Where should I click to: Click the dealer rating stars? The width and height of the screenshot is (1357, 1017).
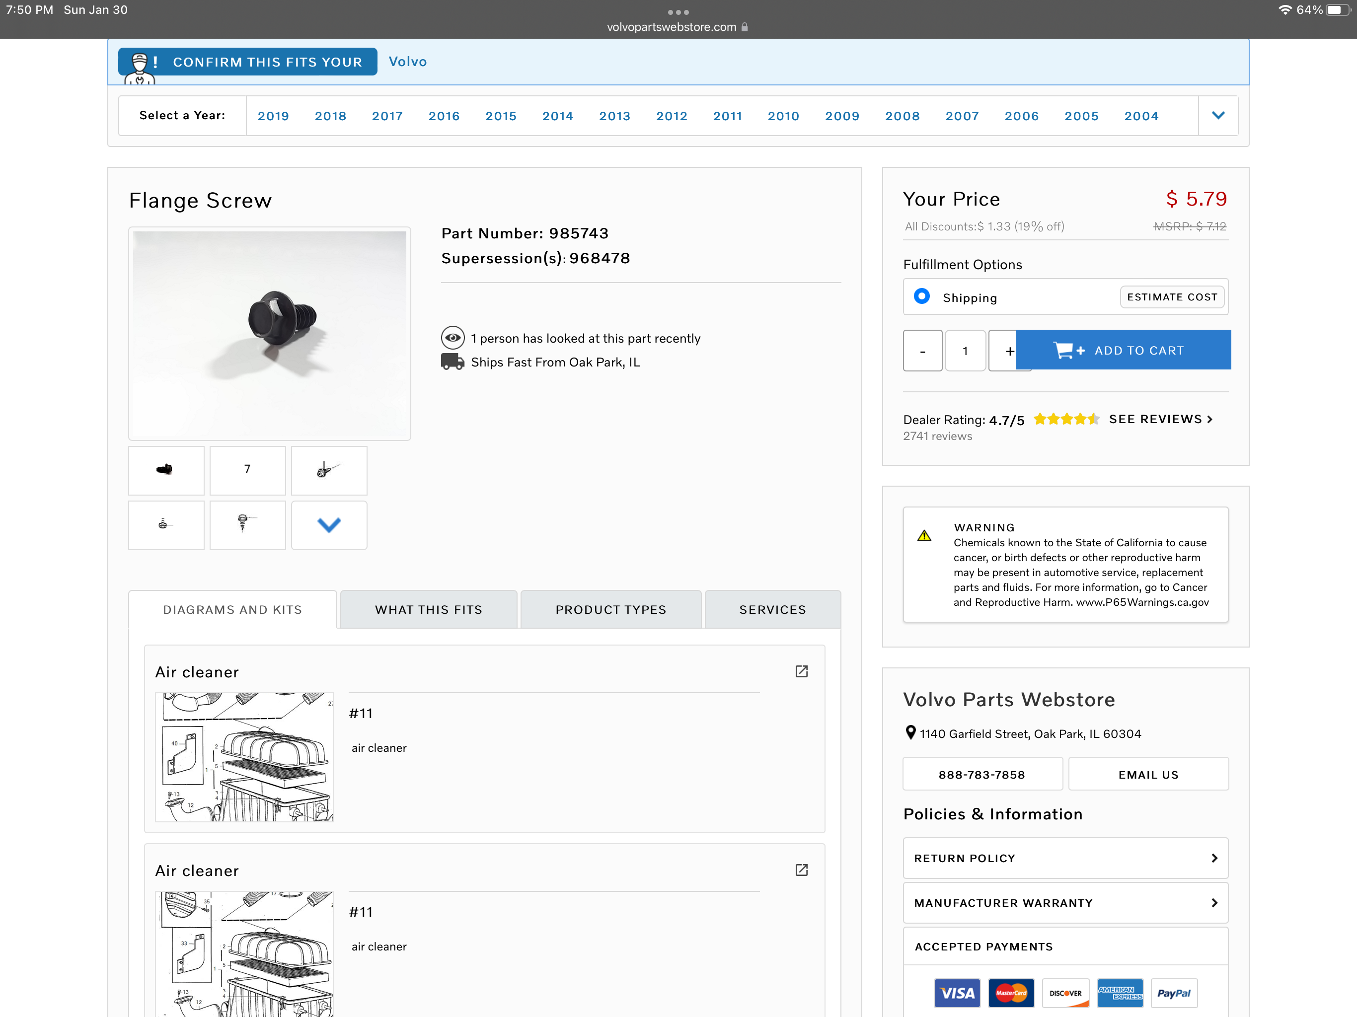point(1065,419)
